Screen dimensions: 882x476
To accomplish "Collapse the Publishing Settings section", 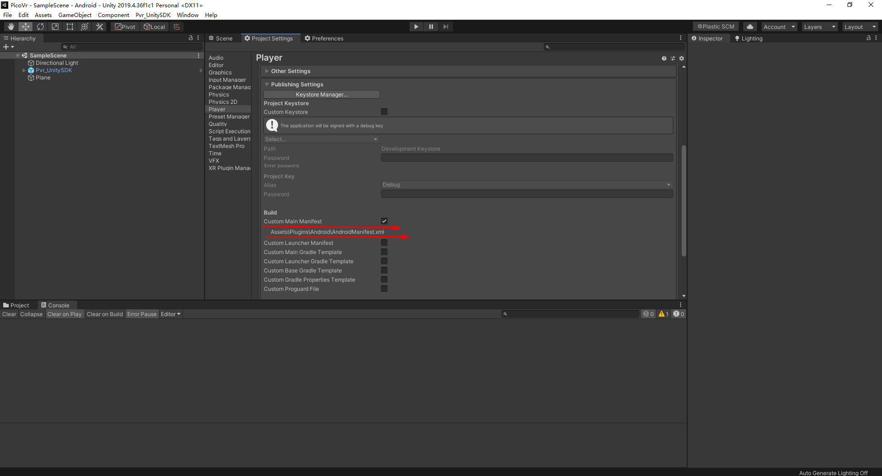I will [x=267, y=84].
